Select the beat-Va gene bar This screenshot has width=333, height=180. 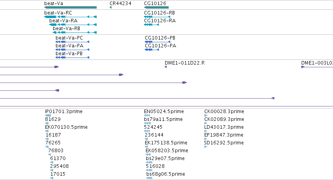[70, 7]
